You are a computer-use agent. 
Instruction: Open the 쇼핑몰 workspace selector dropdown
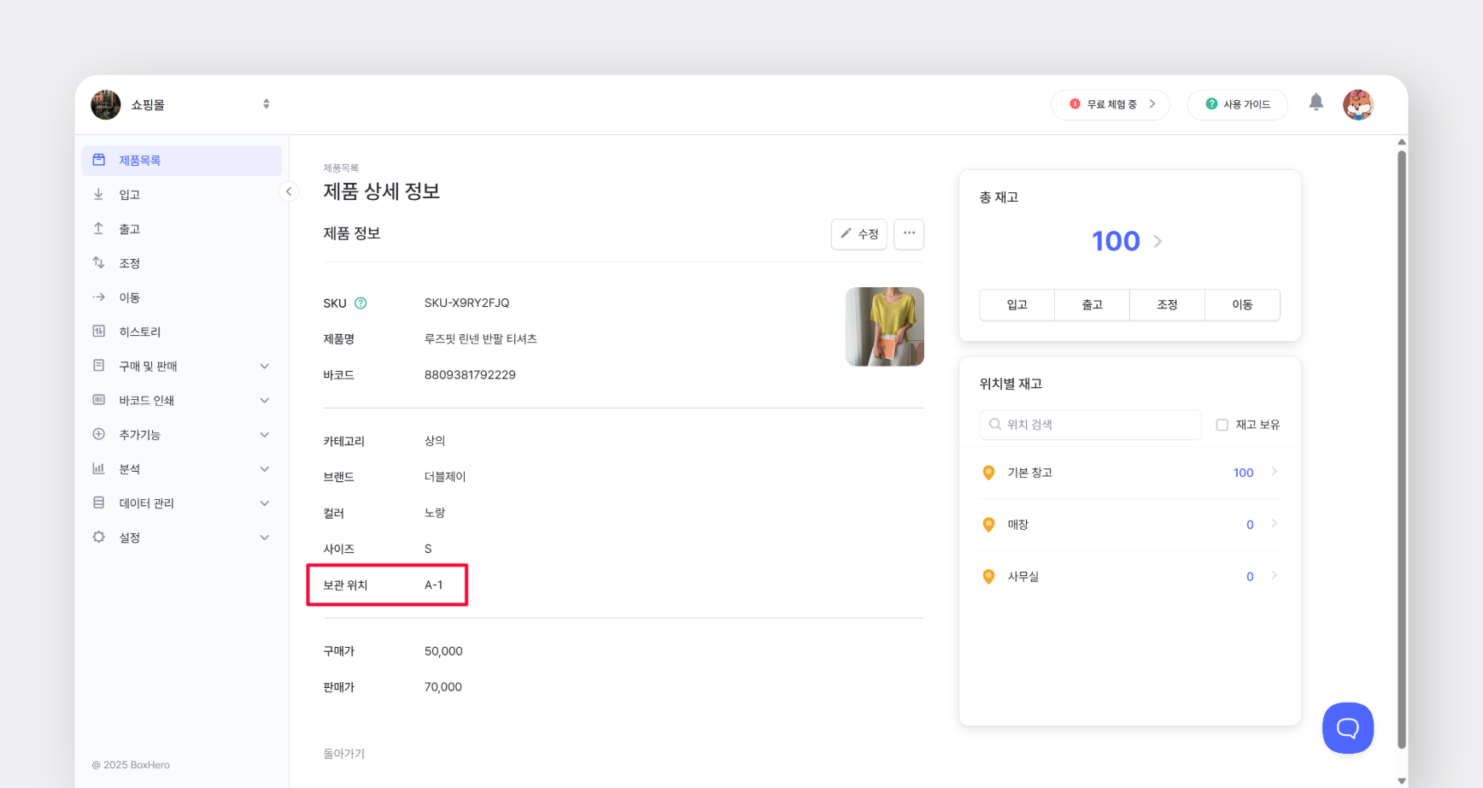pos(266,103)
